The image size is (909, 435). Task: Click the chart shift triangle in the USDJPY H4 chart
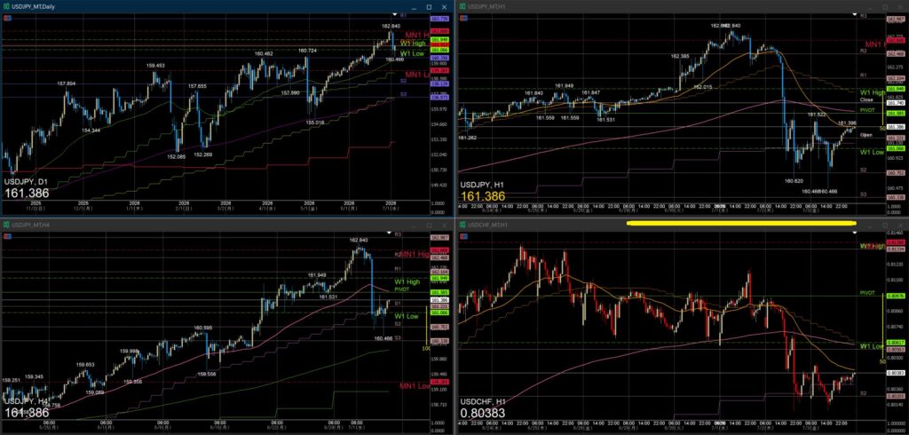click(x=390, y=232)
